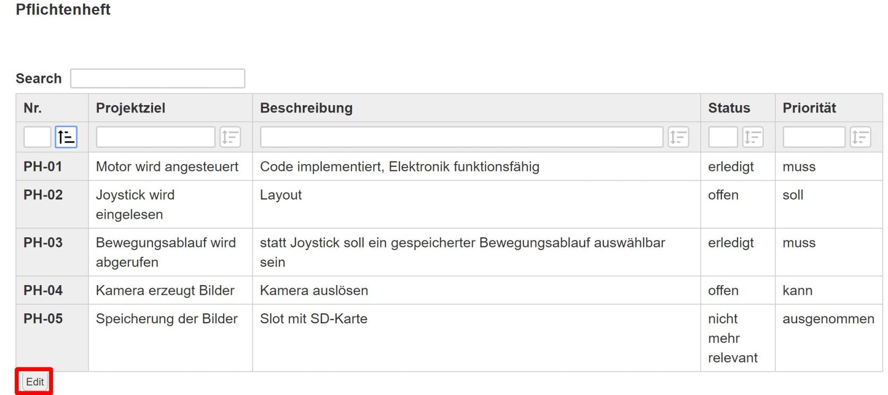
Task: Click the Projektziel filter input
Action: tap(155, 137)
